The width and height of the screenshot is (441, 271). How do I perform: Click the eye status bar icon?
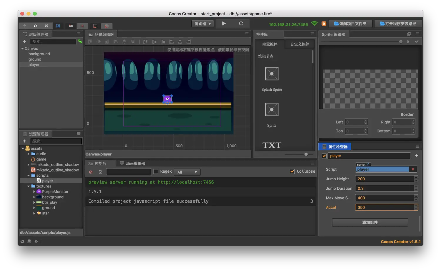point(36,242)
